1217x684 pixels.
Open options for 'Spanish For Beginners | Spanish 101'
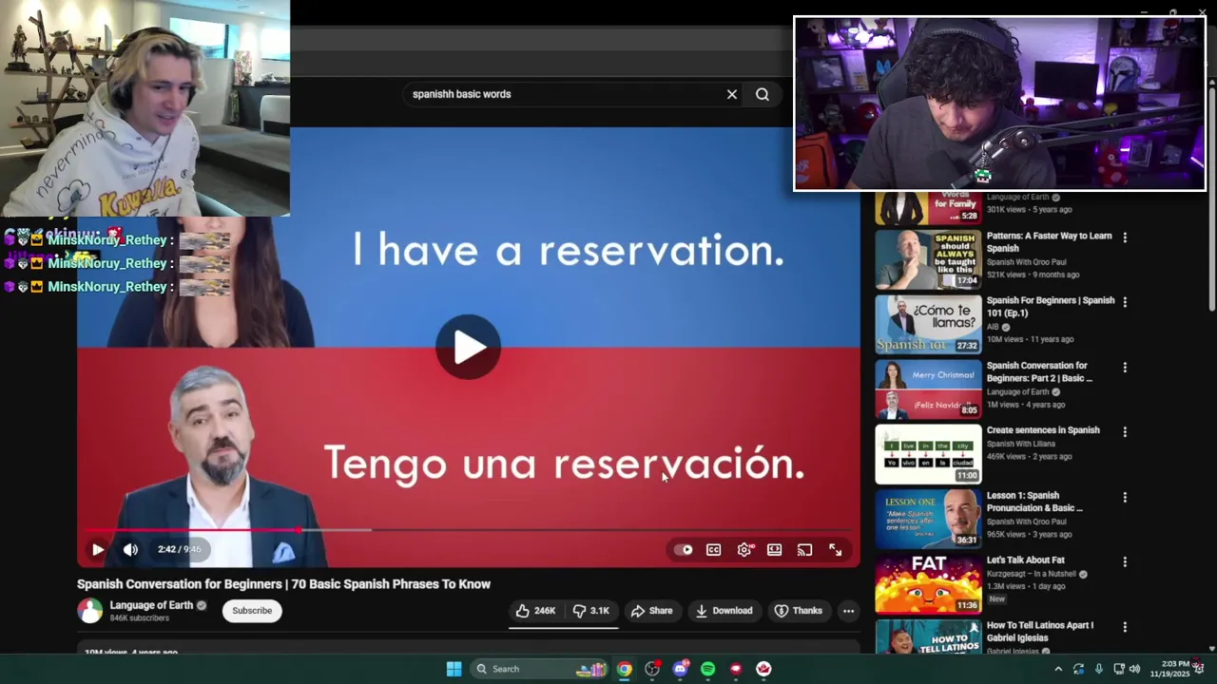pyautogui.click(x=1125, y=302)
